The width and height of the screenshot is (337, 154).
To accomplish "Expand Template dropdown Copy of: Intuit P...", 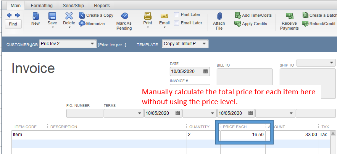I will 204,44.
